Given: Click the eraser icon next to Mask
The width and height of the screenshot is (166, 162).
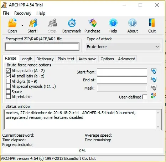Looking at the screenshot, I should click(154, 88).
